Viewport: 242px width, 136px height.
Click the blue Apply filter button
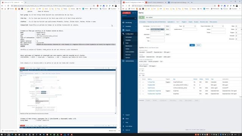click(x=192, y=45)
